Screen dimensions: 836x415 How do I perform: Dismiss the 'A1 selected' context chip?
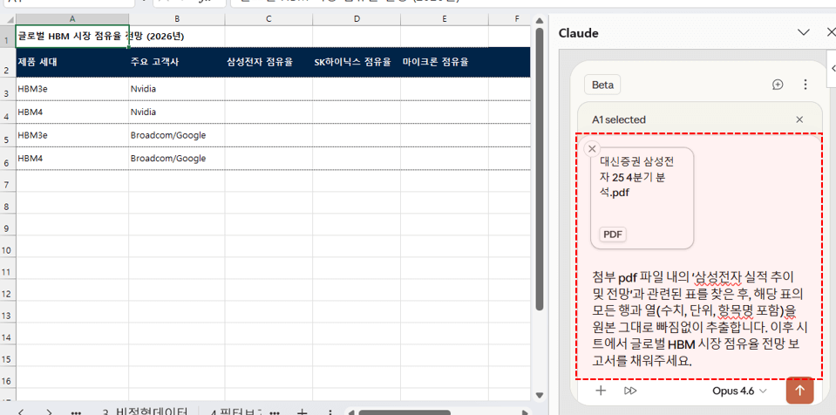click(x=799, y=119)
